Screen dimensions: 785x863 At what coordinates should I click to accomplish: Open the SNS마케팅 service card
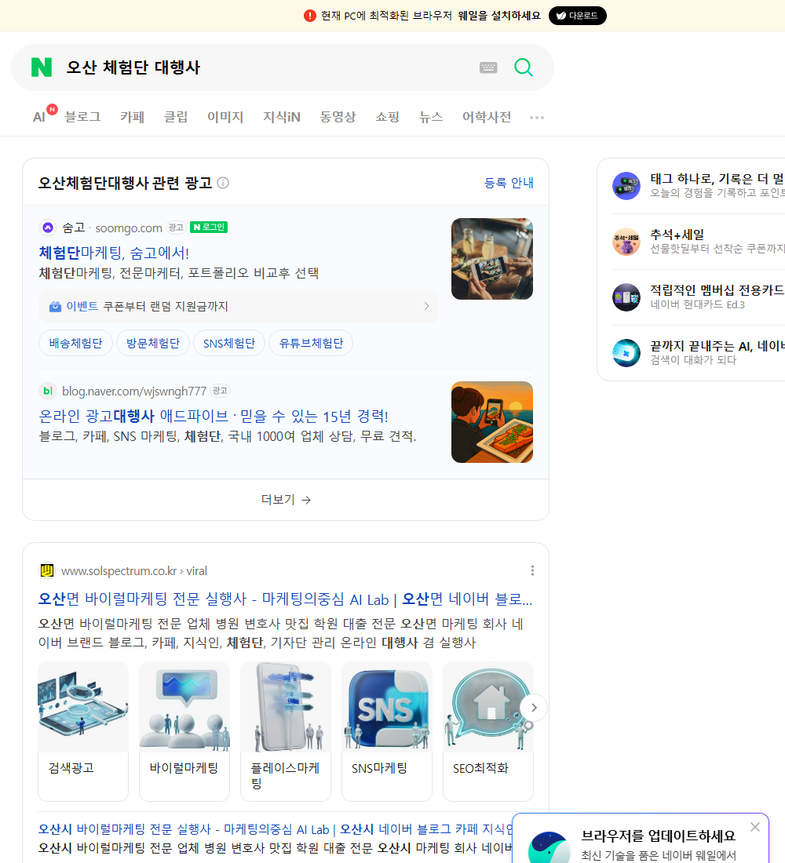pyautogui.click(x=387, y=731)
